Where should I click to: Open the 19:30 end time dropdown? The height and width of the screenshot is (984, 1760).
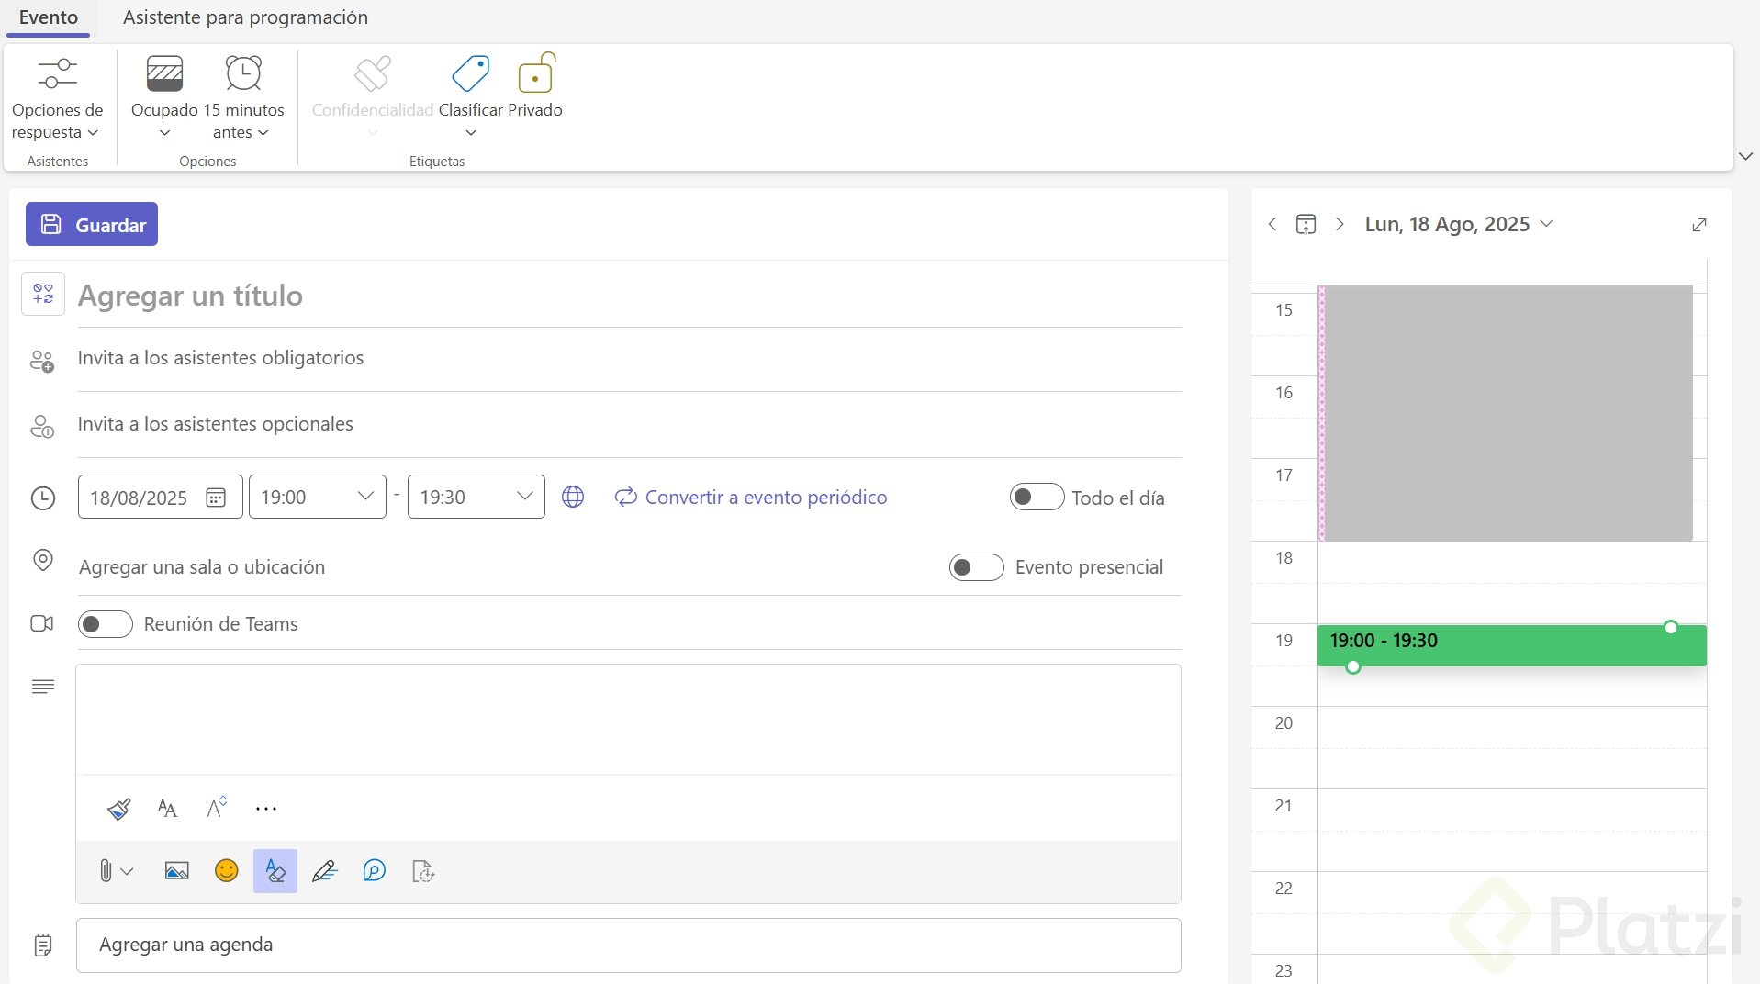click(476, 497)
